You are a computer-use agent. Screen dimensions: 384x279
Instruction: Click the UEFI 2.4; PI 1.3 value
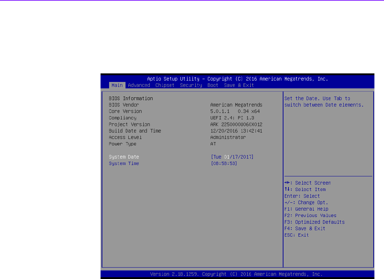232,118
